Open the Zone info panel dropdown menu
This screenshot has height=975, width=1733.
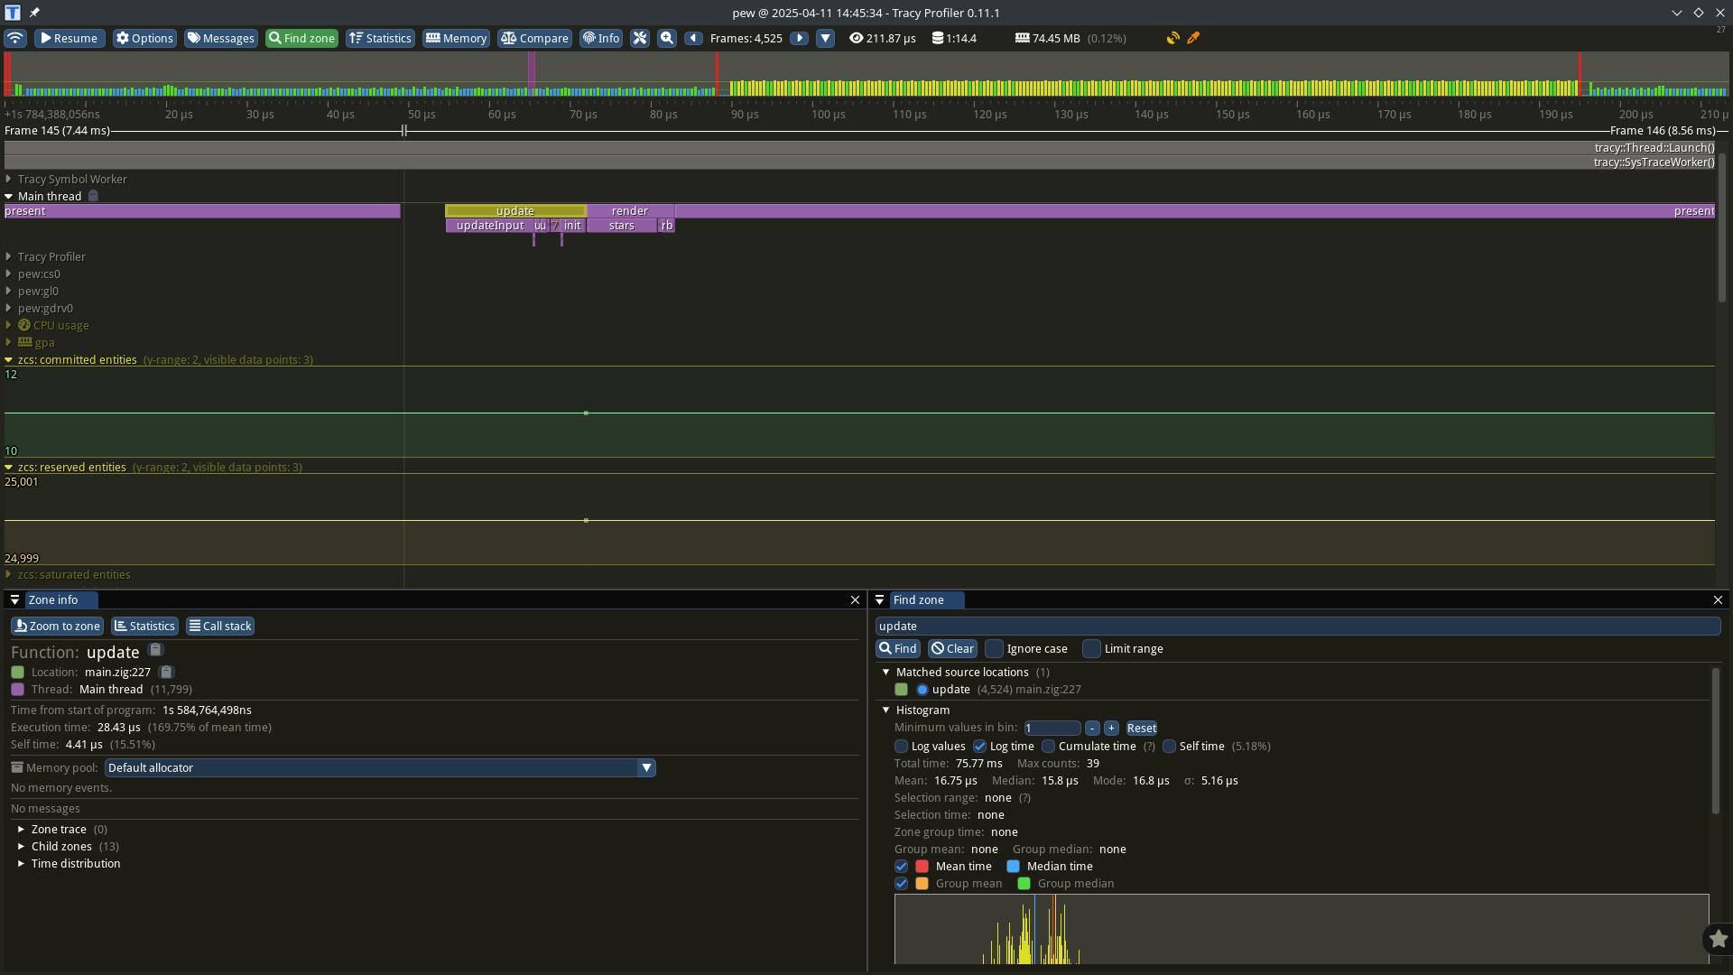click(x=14, y=599)
